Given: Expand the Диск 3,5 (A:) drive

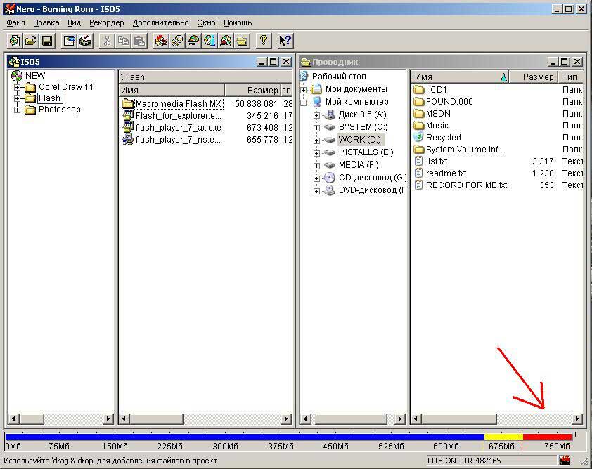Looking at the screenshot, I should (x=316, y=115).
